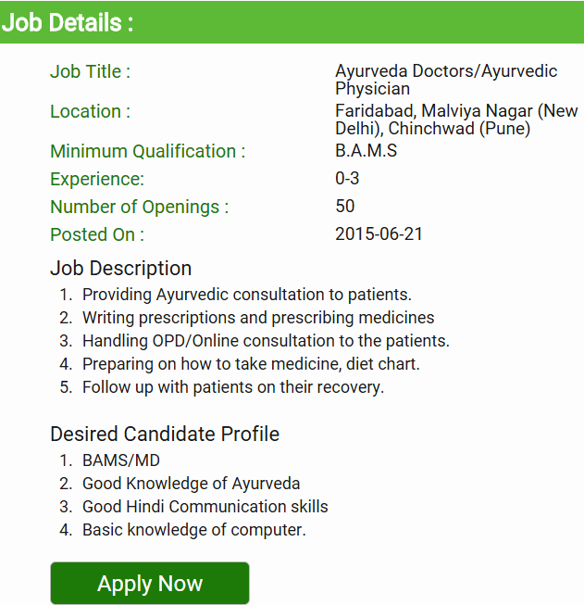
Task: Click the 2015-06-21 posted date
Action: coord(379,233)
